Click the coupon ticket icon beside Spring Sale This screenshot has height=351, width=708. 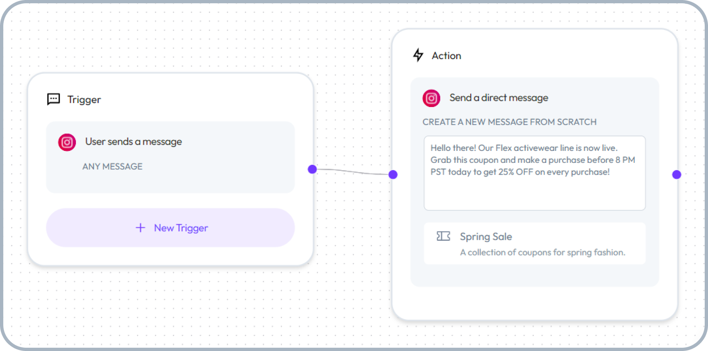(x=443, y=236)
